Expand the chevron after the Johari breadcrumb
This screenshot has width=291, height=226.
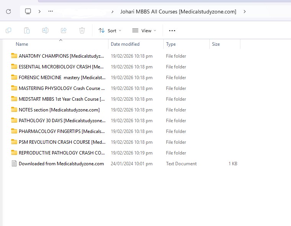coord(245,12)
